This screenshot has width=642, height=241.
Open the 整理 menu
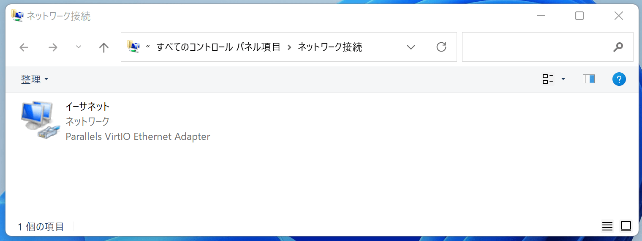34,79
